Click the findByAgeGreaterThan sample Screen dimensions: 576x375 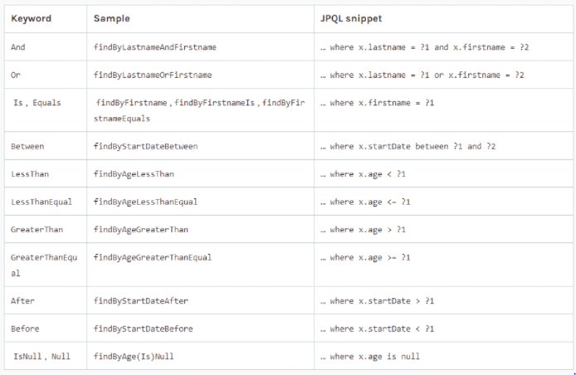click(x=141, y=230)
